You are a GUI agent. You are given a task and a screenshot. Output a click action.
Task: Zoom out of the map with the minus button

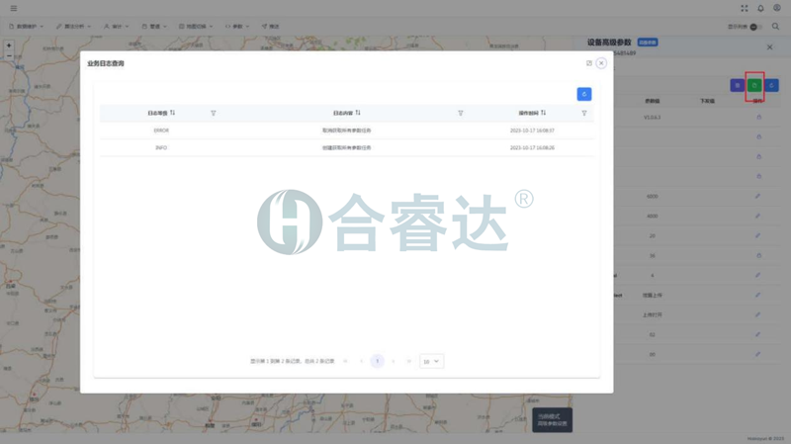pyautogui.click(x=9, y=55)
